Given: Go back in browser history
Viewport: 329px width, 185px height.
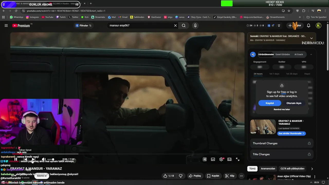Looking at the screenshot, I should point(4,11).
